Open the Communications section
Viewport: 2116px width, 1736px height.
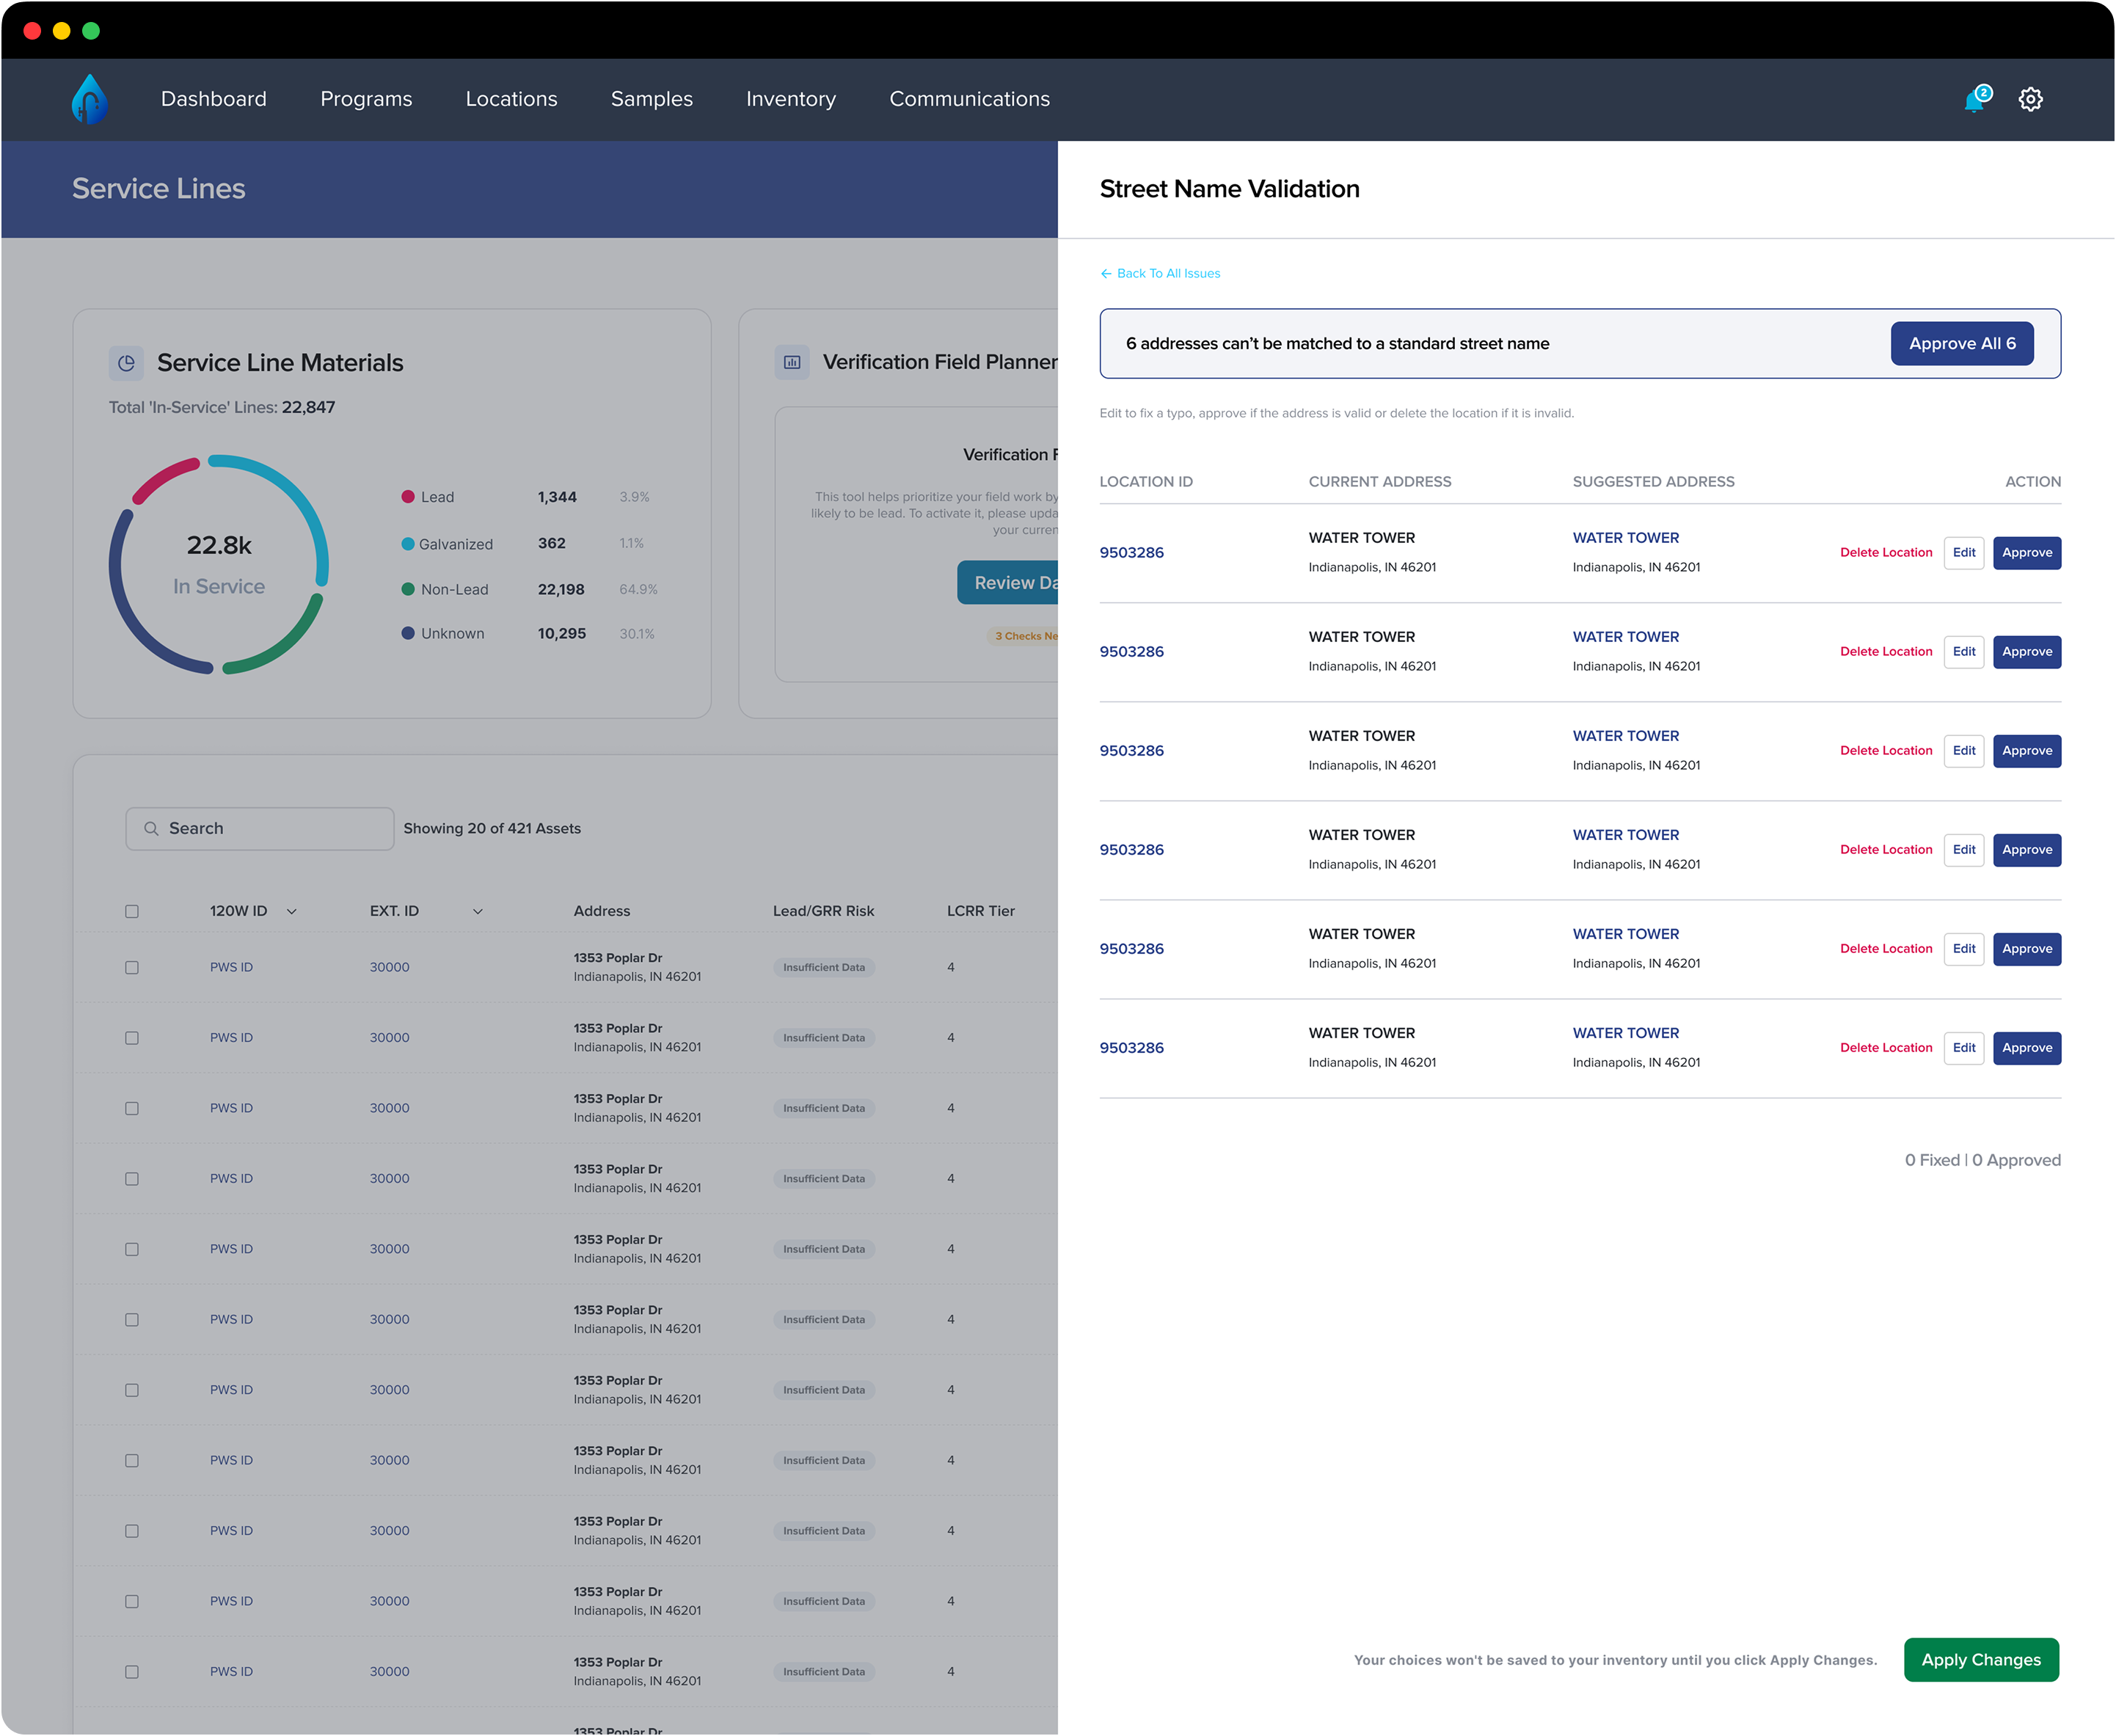[x=970, y=99]
